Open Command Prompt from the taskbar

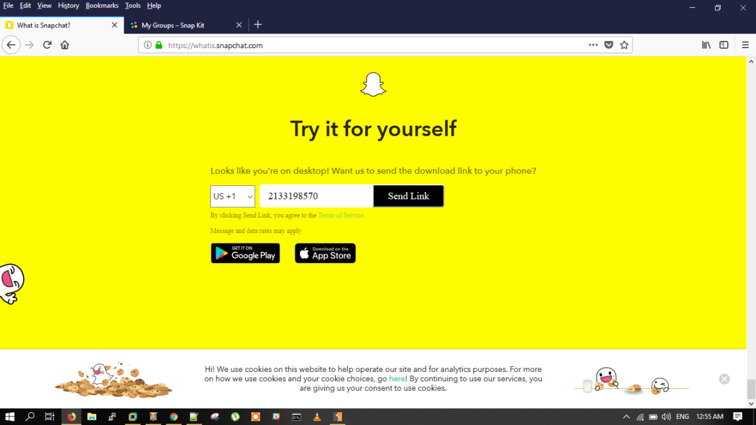coord(296,417)
